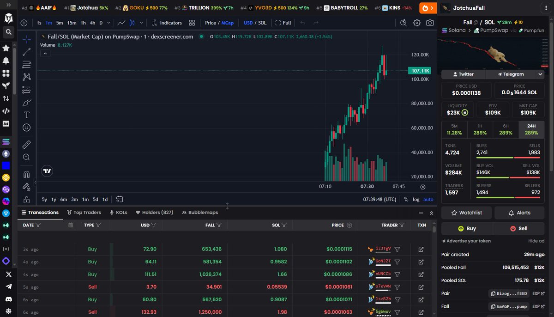This screenshot has height=317, width=554.
Task: Select the zoom in tool
Action: pos(27,157)
